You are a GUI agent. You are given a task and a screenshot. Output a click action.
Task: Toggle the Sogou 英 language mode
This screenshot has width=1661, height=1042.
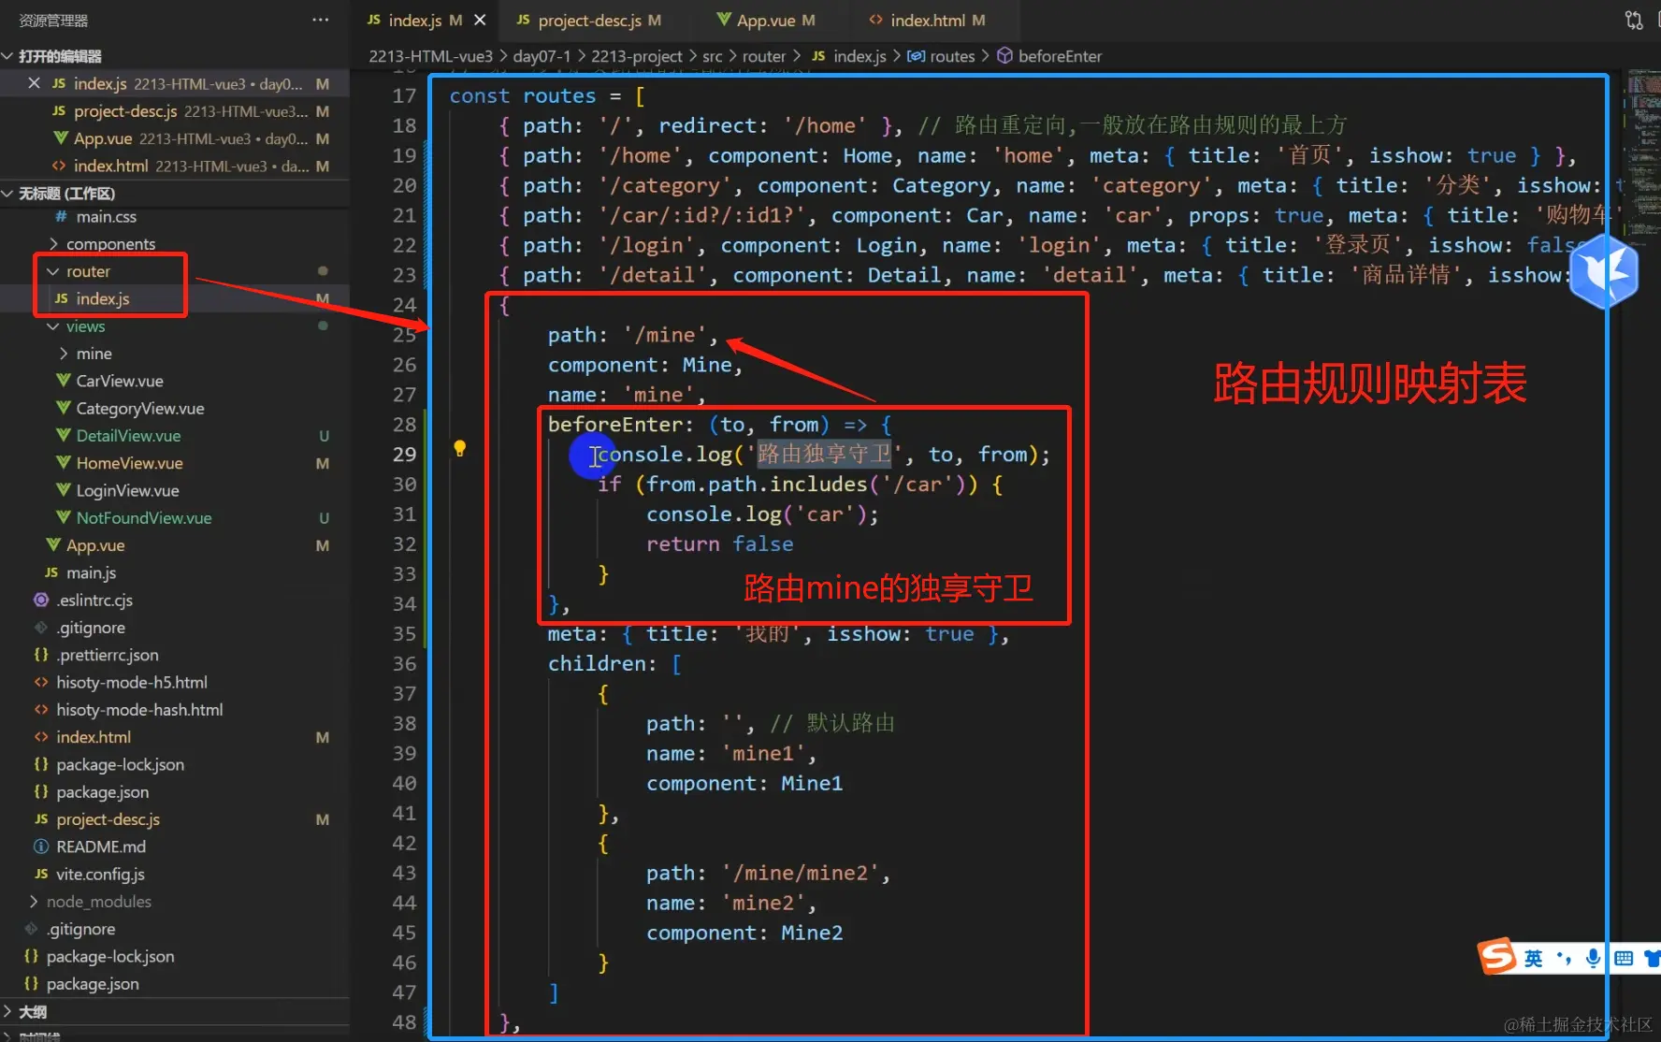[x=1533, y=958]
